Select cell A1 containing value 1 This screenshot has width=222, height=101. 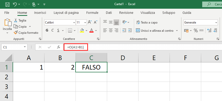(x=29, y=67)
